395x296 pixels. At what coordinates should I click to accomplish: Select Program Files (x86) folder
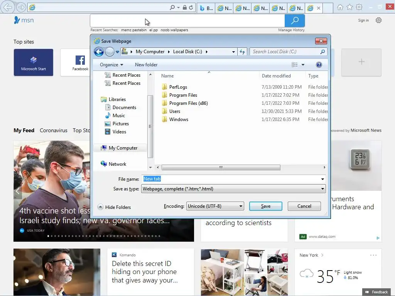tap(188, 103)
